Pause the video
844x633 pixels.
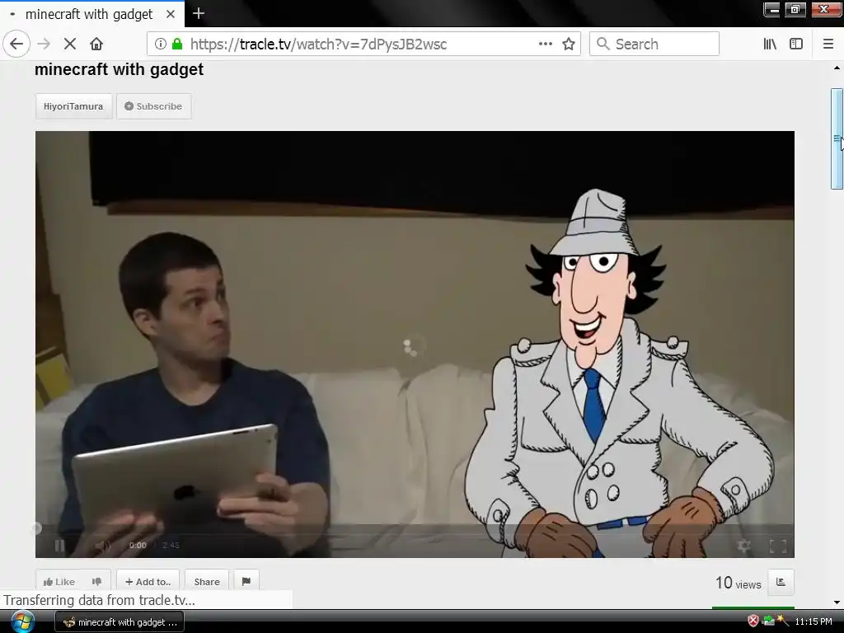coord(59,546)
